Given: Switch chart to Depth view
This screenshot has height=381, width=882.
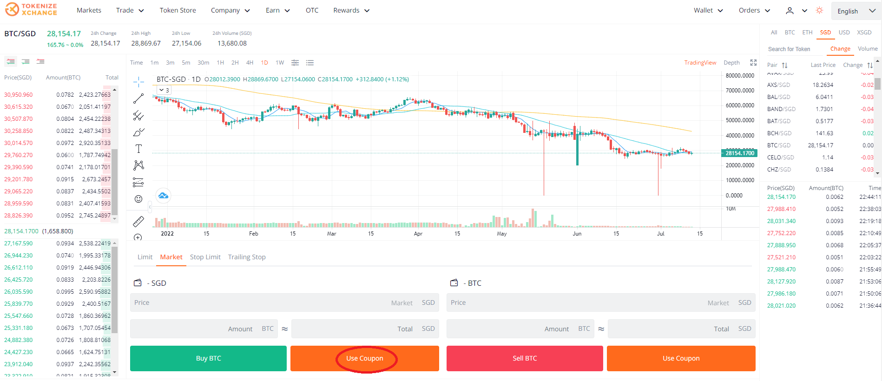Looking at the screenshot, I should [731, 63].
